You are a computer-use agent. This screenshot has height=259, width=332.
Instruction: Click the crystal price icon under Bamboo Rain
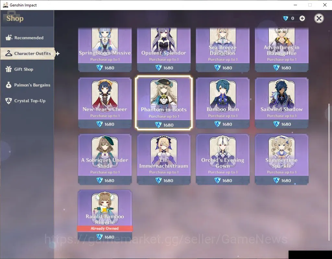tap(218, 124)
